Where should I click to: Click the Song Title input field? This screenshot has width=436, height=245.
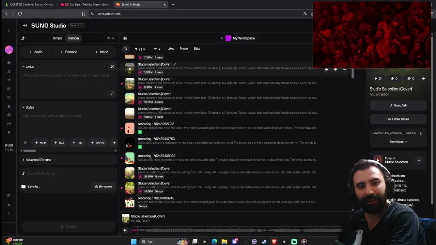(68, 174)
